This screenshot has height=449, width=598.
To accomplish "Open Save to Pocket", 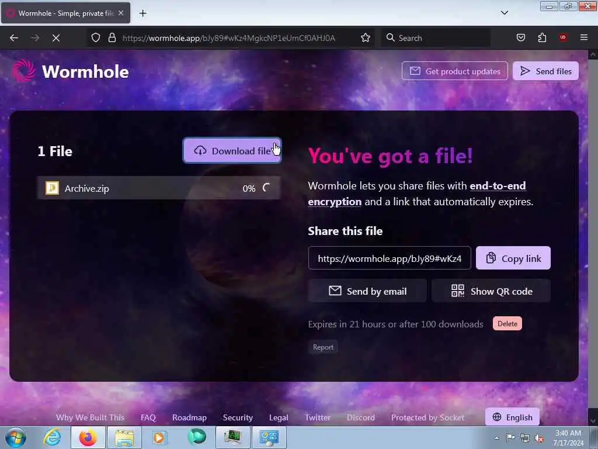I will pos(520,37).
